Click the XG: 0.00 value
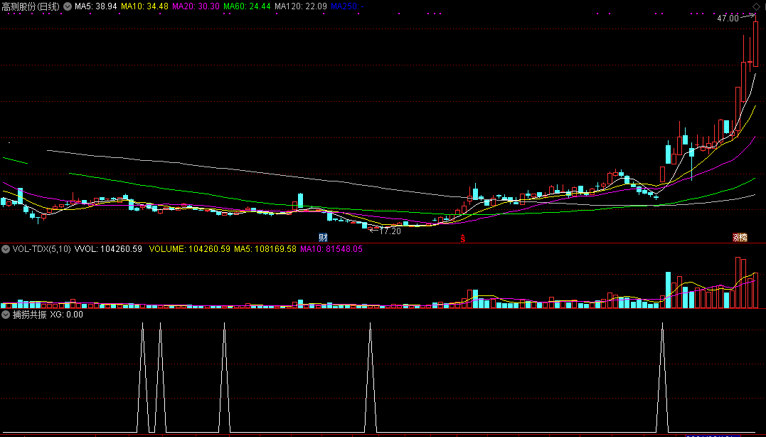 click(x=66, y=315)
